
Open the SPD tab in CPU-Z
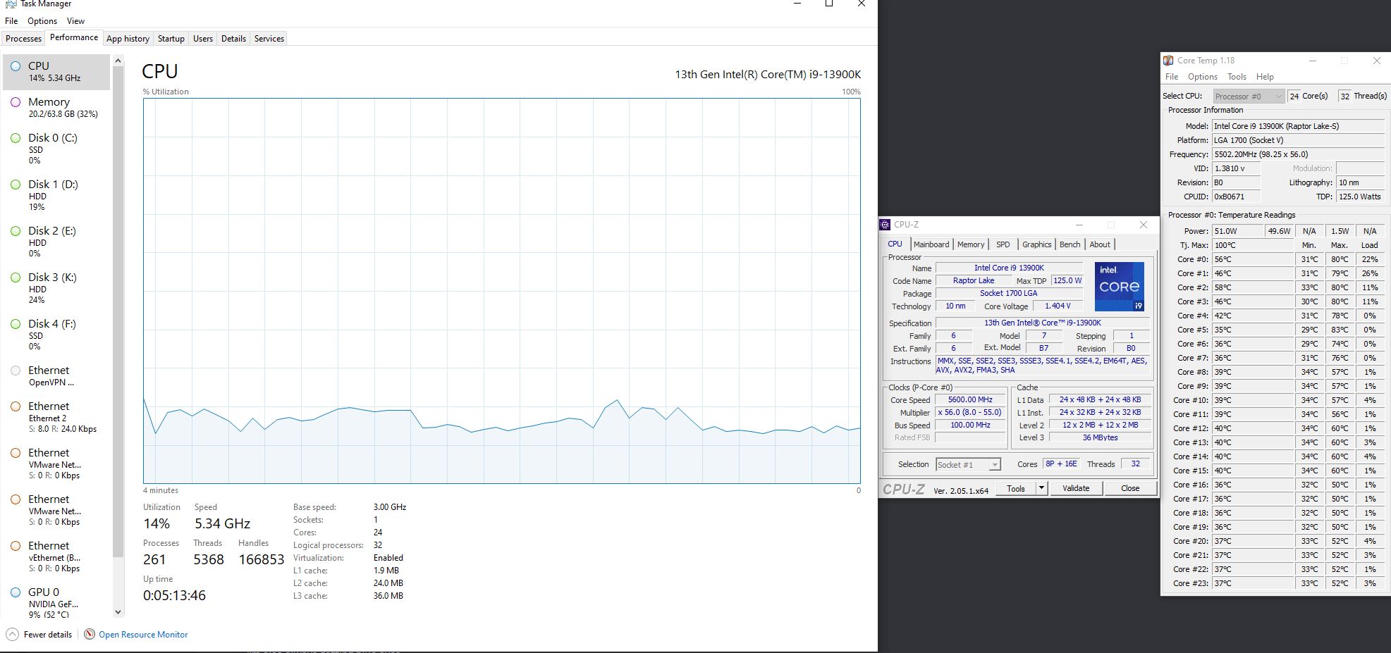point(1003,244)
